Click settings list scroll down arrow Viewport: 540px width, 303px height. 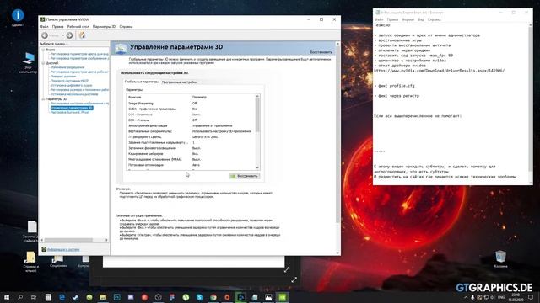(257, 167)
